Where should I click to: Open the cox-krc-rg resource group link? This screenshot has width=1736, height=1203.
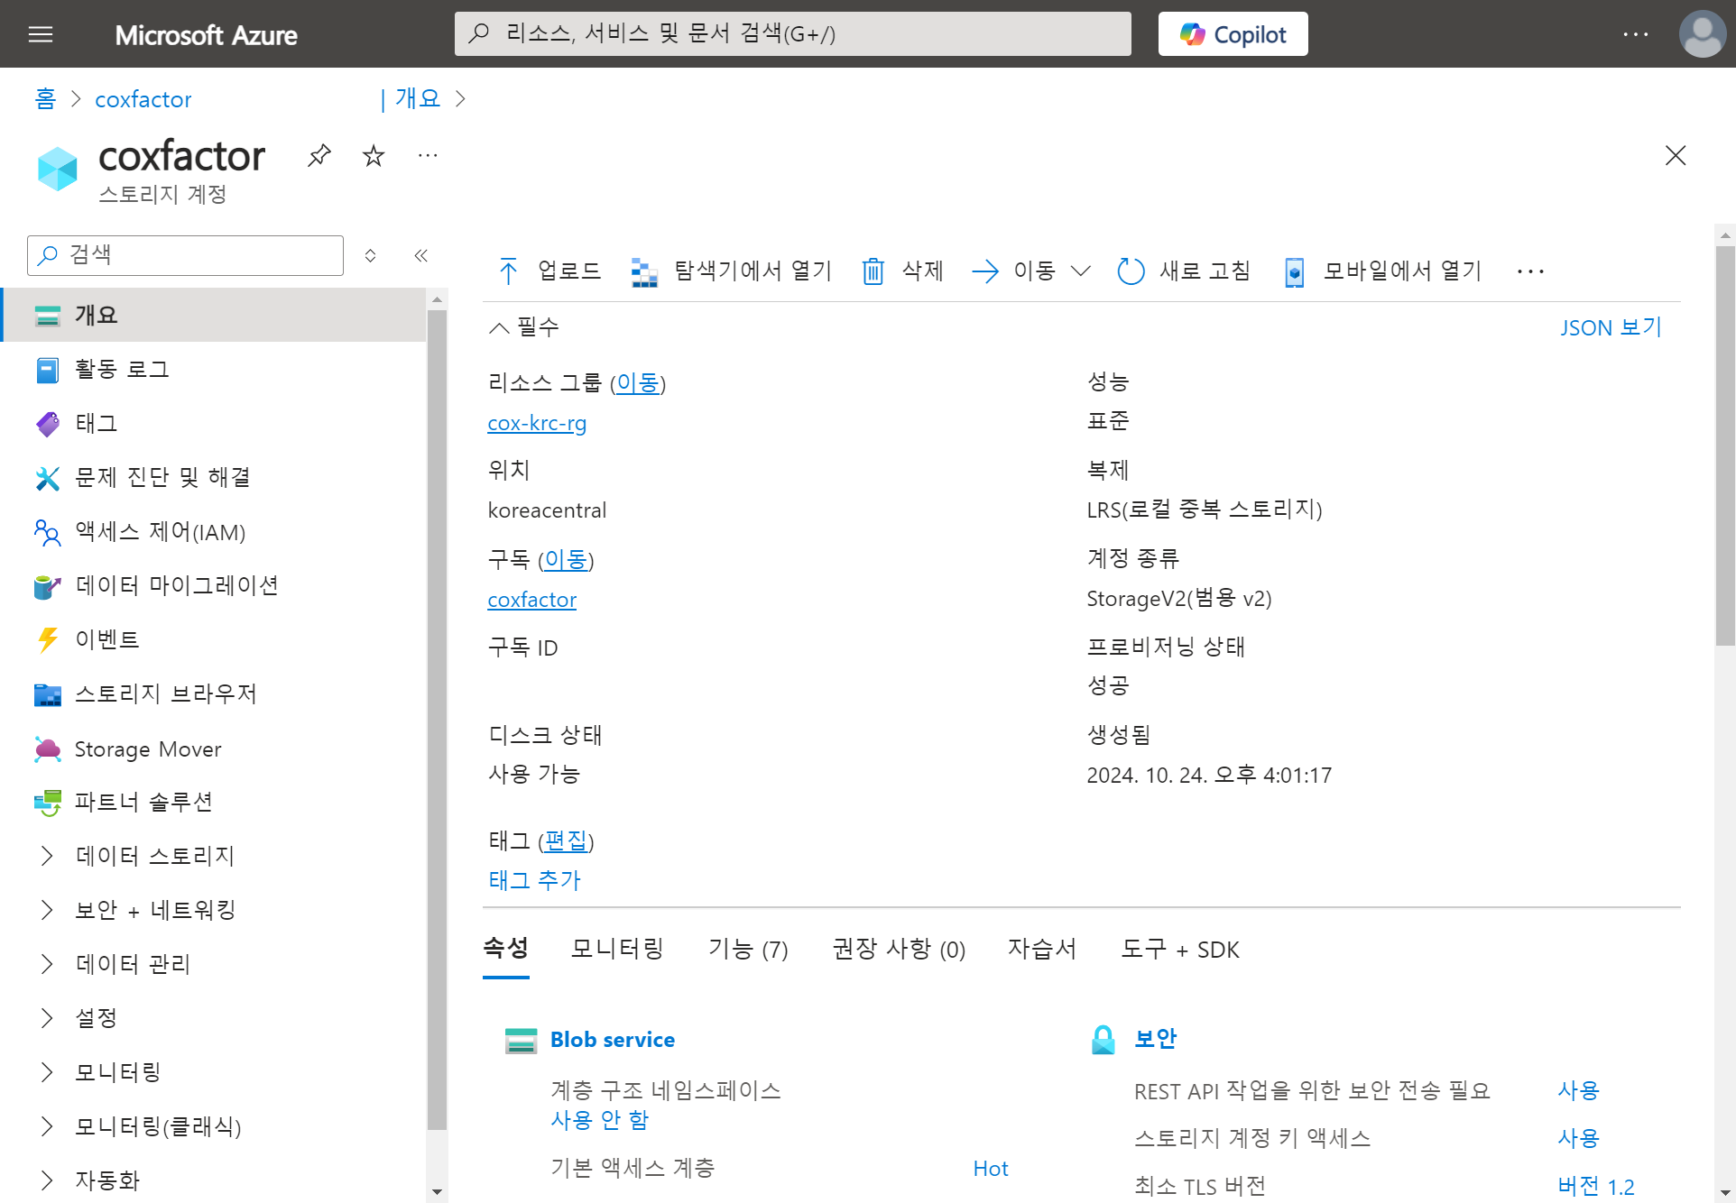pyautogui.click(x=537, y=423)
